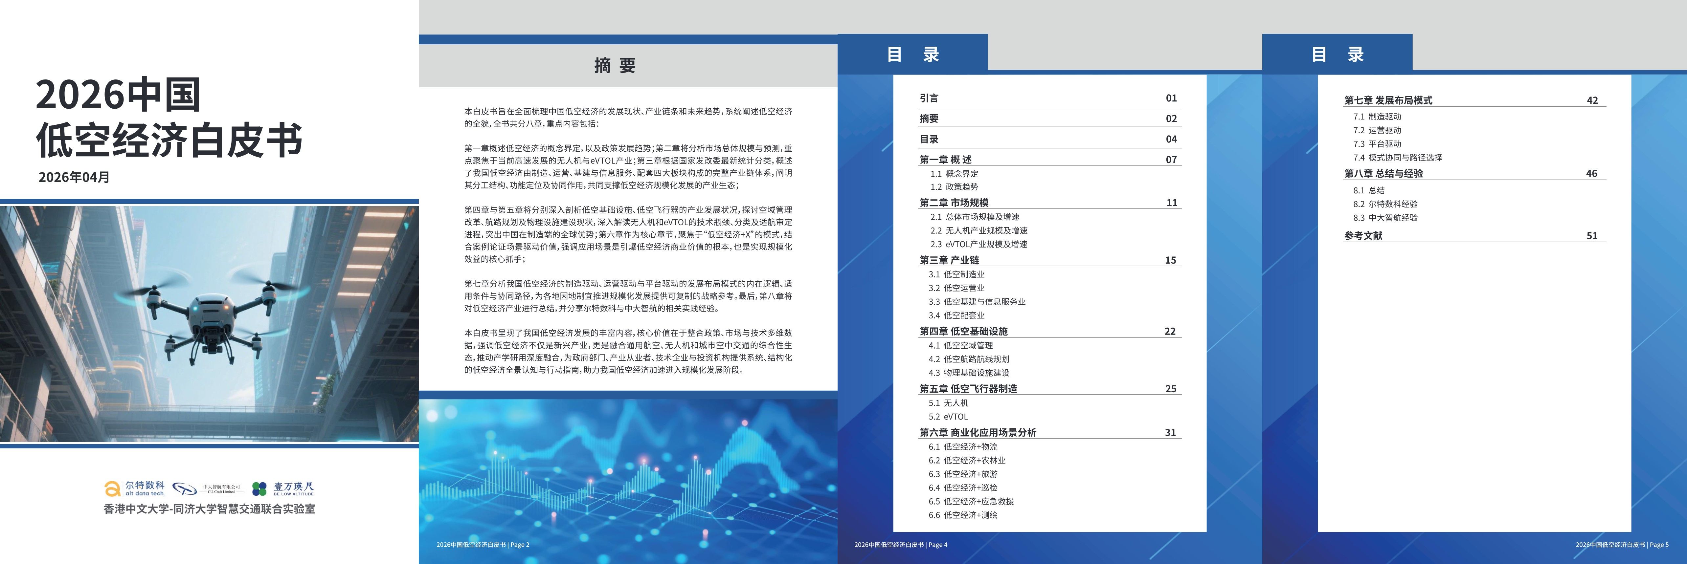The width and height of the screenshot is (1687, 564).
Task: Open 5.1 无人机 entry
Action: click(948, 403)
